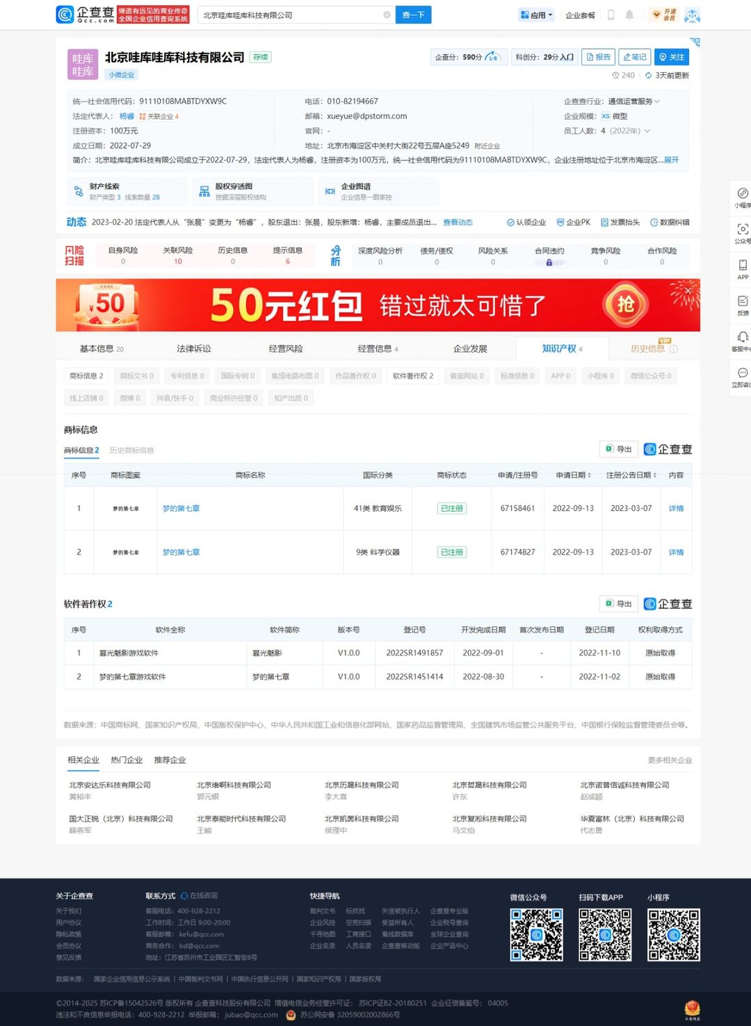This screenshot has width=751, height=1026.
Task: Click 更多相关企业 link
Action: click(670, 760)
